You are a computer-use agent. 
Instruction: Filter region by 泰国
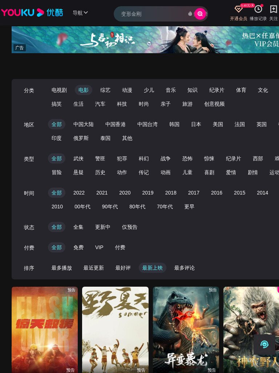(105, 138)
